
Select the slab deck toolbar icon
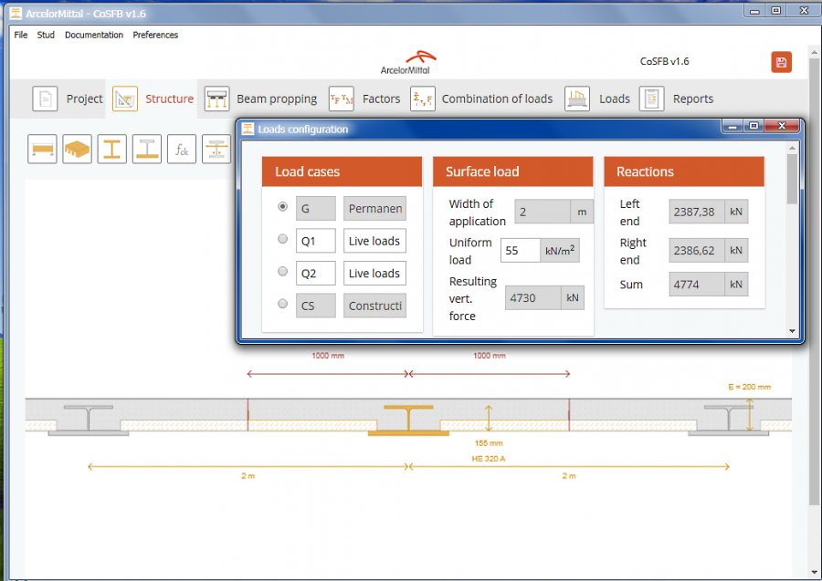(77, 150)
